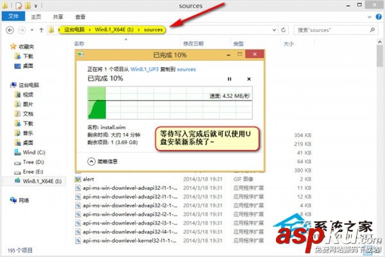Sort by 修改日期 column header
Screen dimensions: 385x257
pos(193,44)
